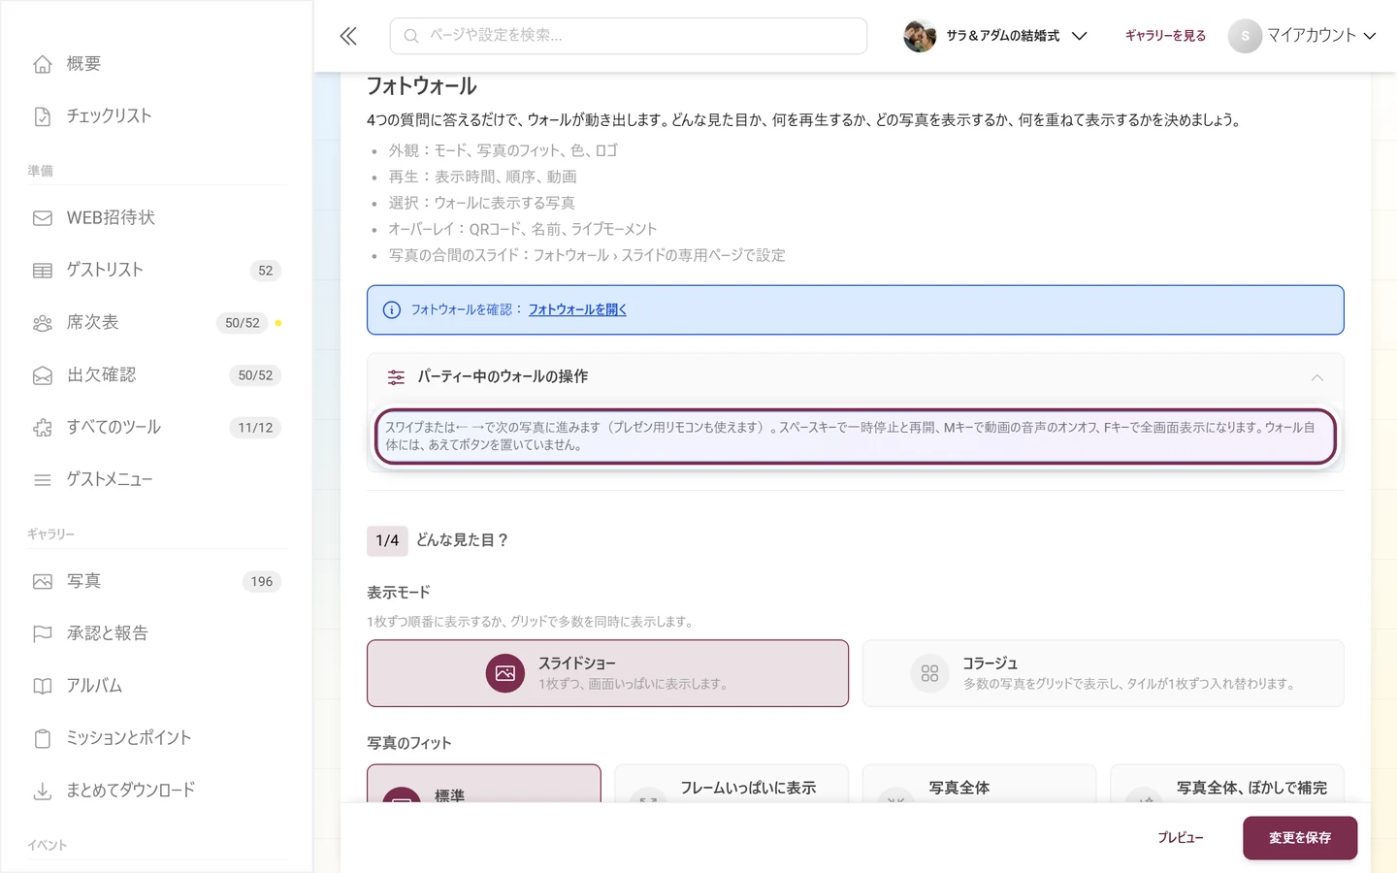Select フレームいっぱいに表示 photo fit
This screenshot has height=873, width=1397.
click(731, 784)
